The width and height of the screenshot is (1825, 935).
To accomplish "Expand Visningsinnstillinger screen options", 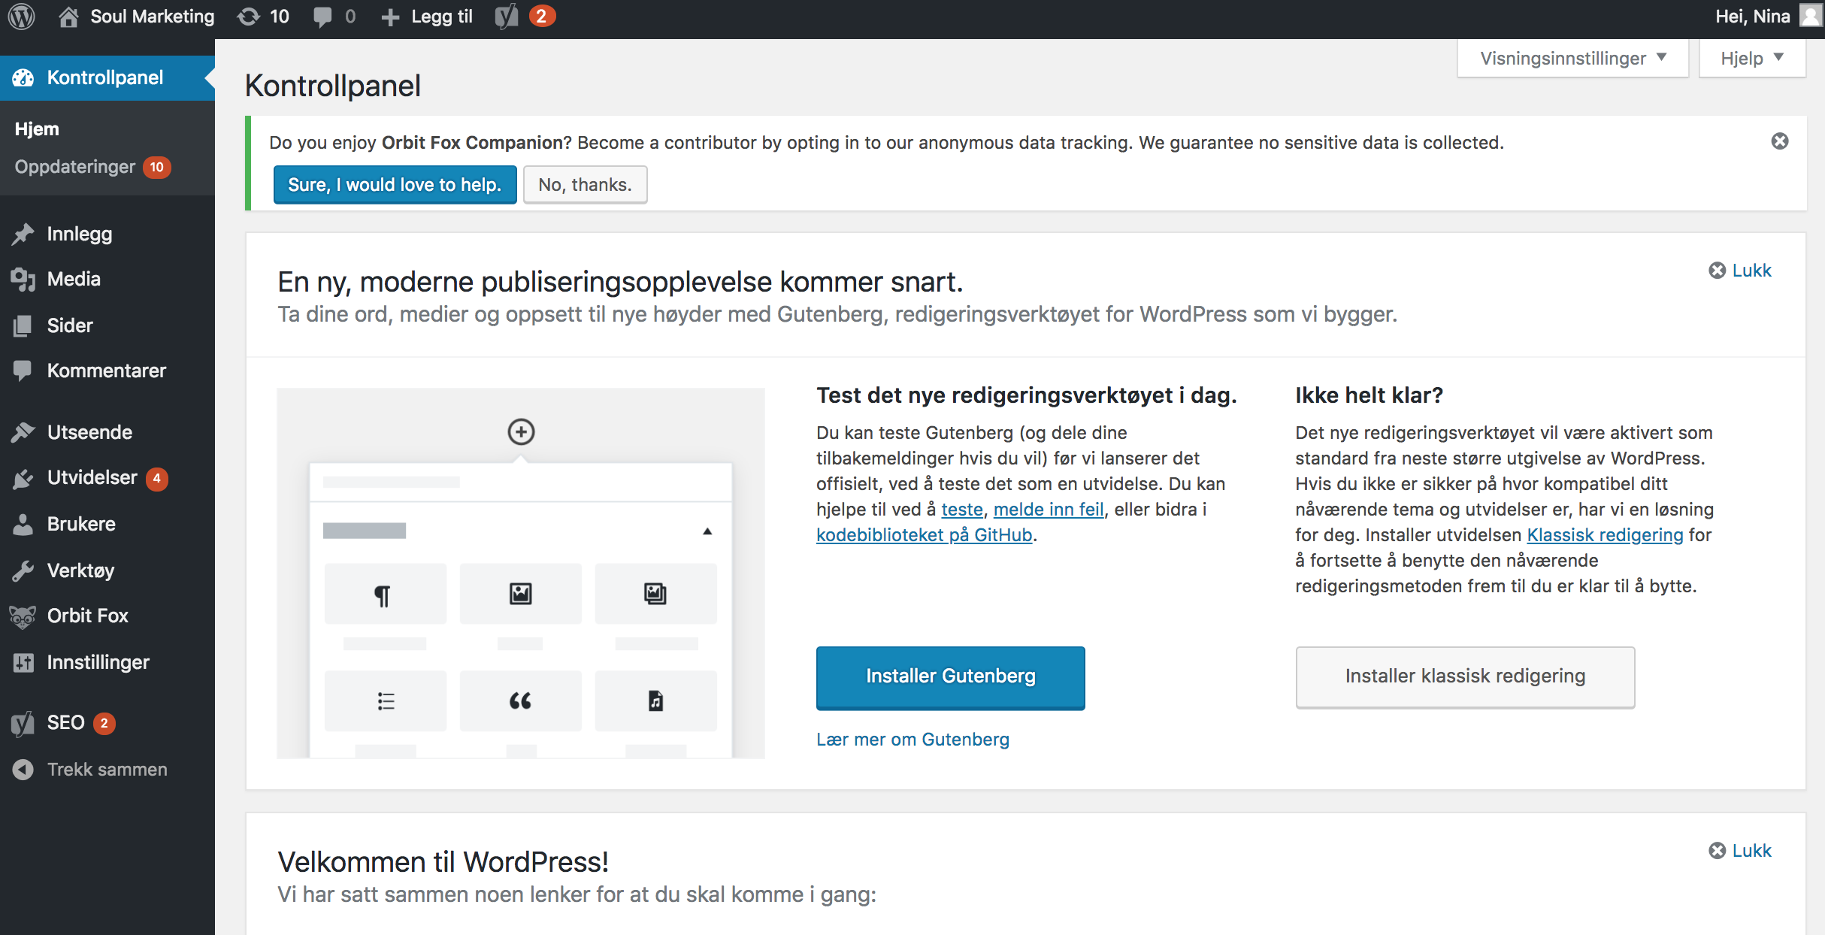I will [x=1573, y=58].
